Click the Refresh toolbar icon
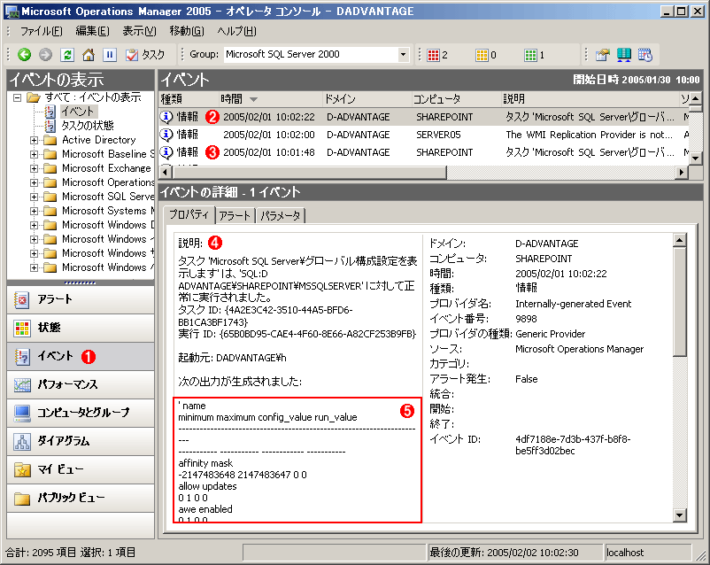The image size is (710, 565). 67,55
